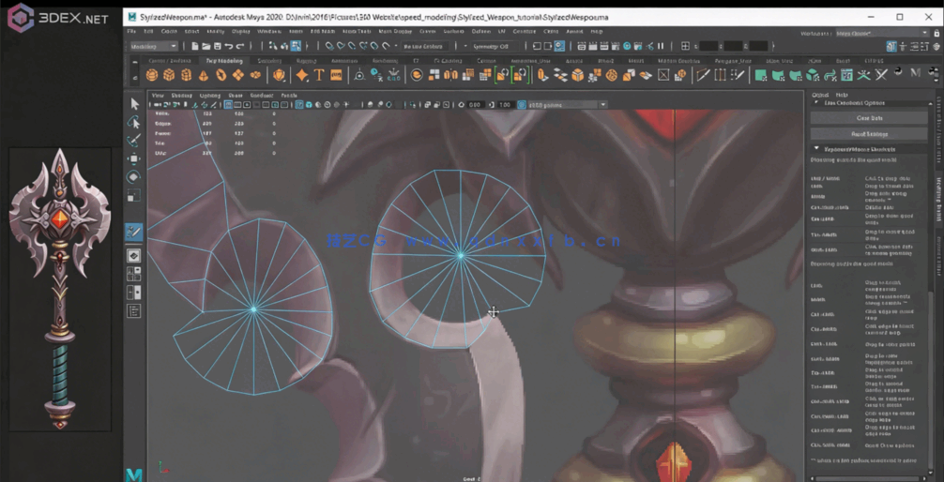Image resolution: width=944 pixels, height=482 pixels.
Task: Collapse the Keyboard/Mouse Shortcuts section
Action: (816, 149)
